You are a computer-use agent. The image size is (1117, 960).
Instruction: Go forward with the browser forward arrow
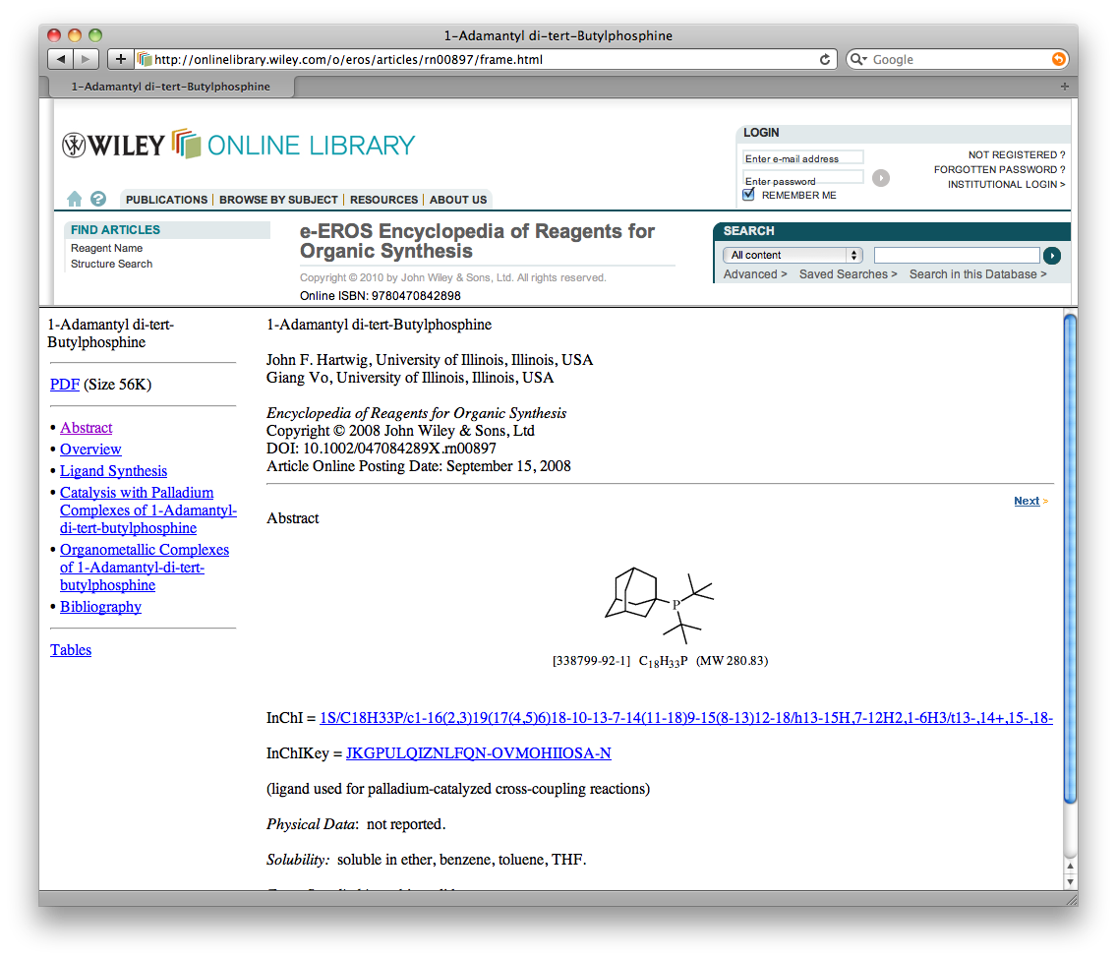click(86, 59)
